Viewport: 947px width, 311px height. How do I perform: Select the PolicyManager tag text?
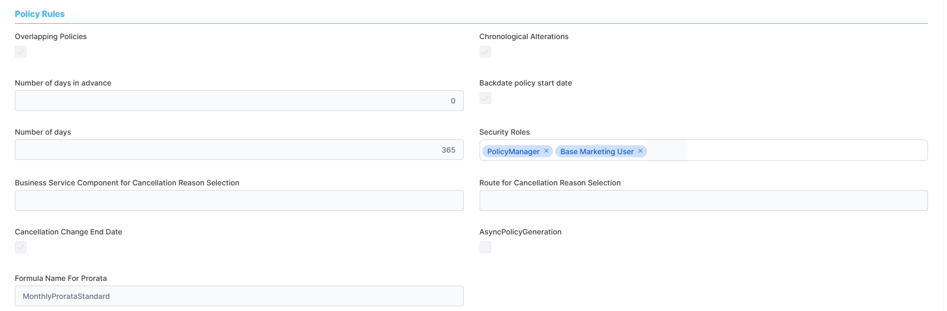tap(513, 152)
